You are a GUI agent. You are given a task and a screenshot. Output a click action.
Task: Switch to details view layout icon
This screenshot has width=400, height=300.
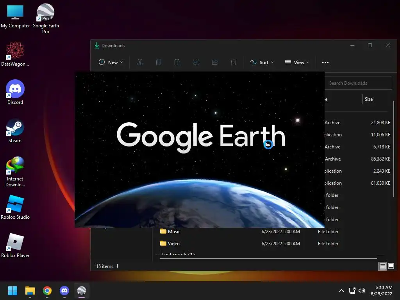click(383, 266)
